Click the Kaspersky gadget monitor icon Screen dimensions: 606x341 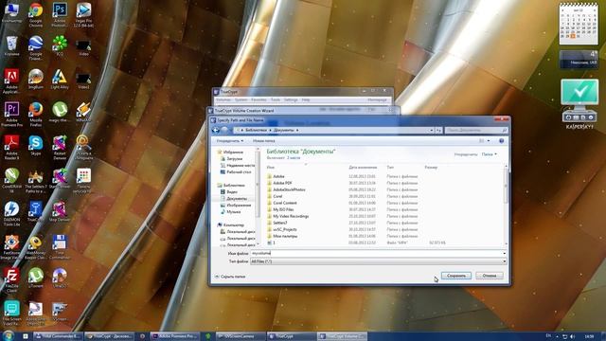click(579, 99)
